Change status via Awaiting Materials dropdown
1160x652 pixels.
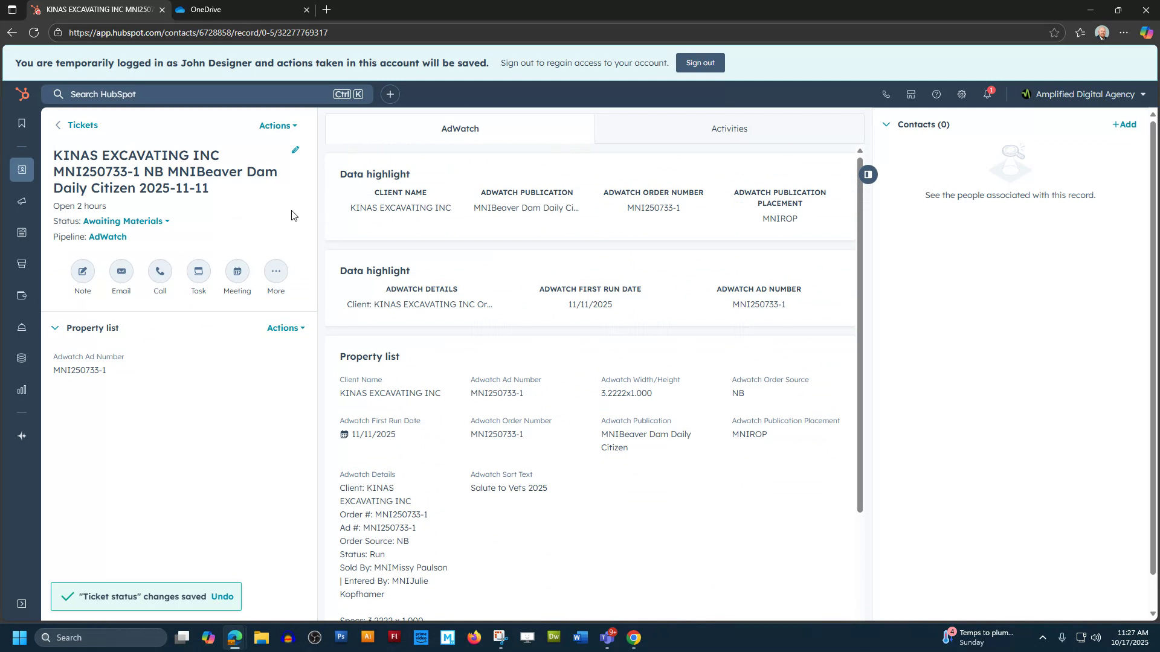pos(125,221)
